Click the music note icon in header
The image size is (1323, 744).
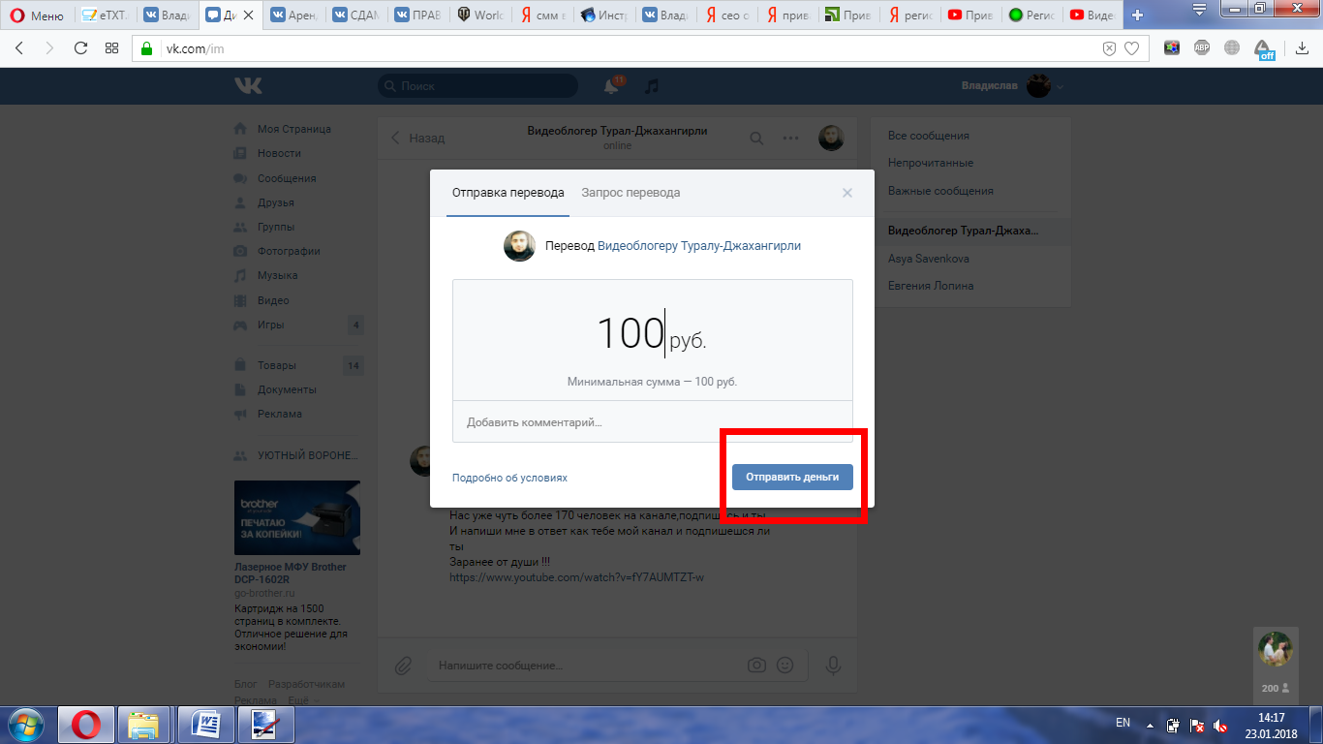tap(652, 86)
